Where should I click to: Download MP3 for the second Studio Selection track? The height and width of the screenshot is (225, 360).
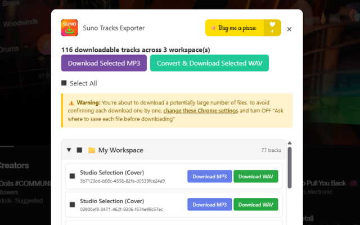click(x=209, y=204)
